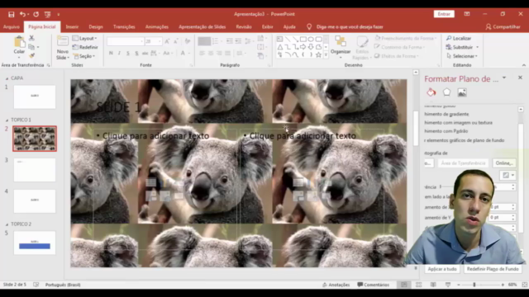529x297 pixels.
Task: Collapse the TOPICO 1 section
Action: coord(7,120)
